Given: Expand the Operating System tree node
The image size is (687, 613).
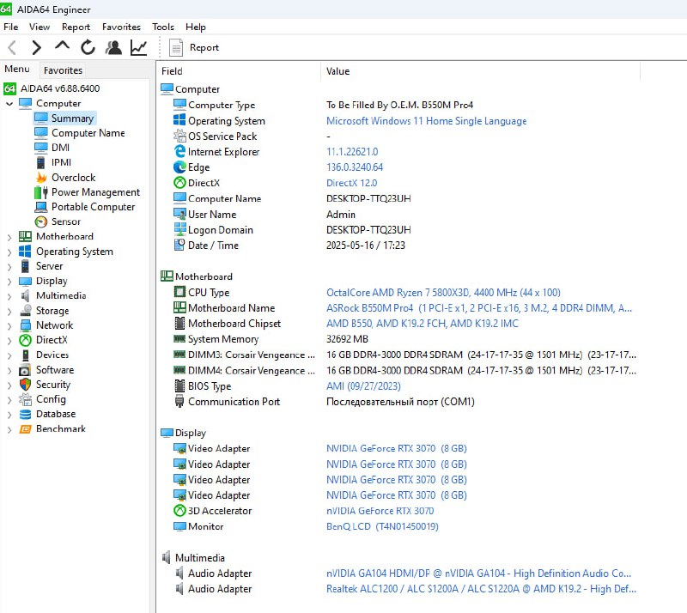Looking at the screenshot, I should coord(9,252).
